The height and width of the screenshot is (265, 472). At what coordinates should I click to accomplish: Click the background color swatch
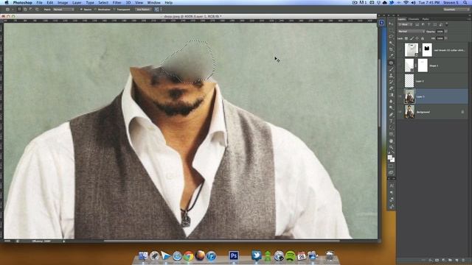(x=392, y=160)
